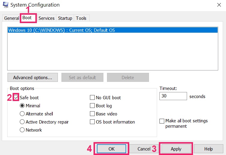
Task: Enable No GUI boot
Action: pos(92,97)
